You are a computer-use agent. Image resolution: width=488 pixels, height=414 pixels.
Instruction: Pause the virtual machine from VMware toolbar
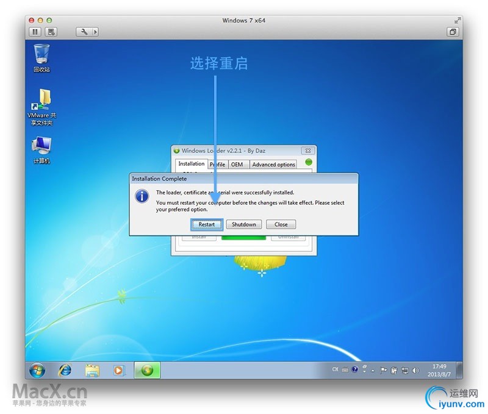[35, 32]
